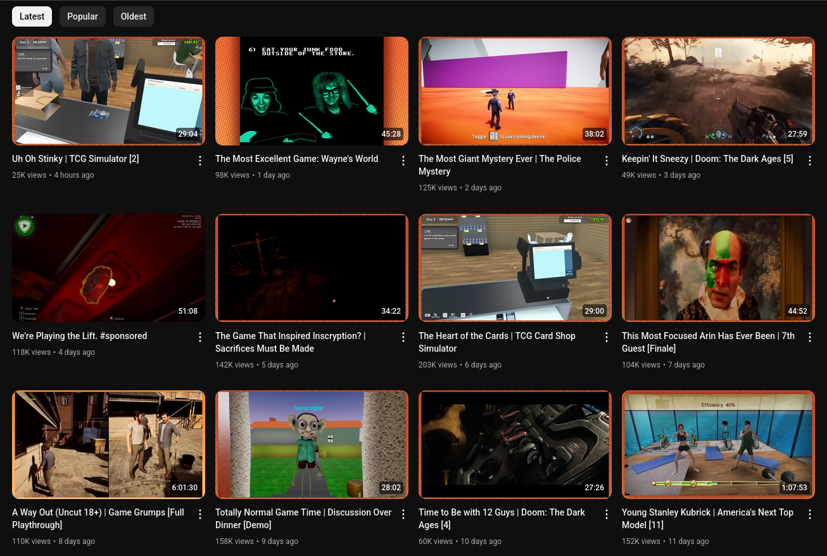Open title Keepin' It Sneezy | Doom: The Dark Ages [5]
This screenshot has height=556, width=827.
pyautogui.click(x=707, y=159)
